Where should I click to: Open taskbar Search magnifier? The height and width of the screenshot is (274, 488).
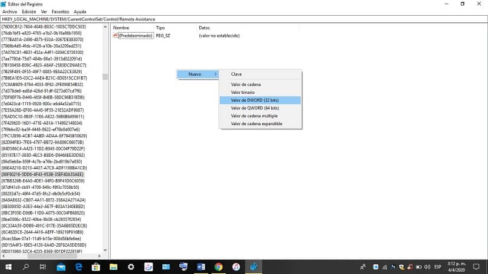click(x=26, y=267)
